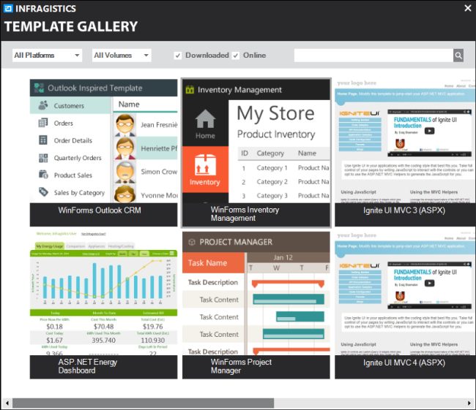Select the Ignite UI MVC 4 (ASPX) template
This screenshot has height=410, width=476.
[405, 305]
